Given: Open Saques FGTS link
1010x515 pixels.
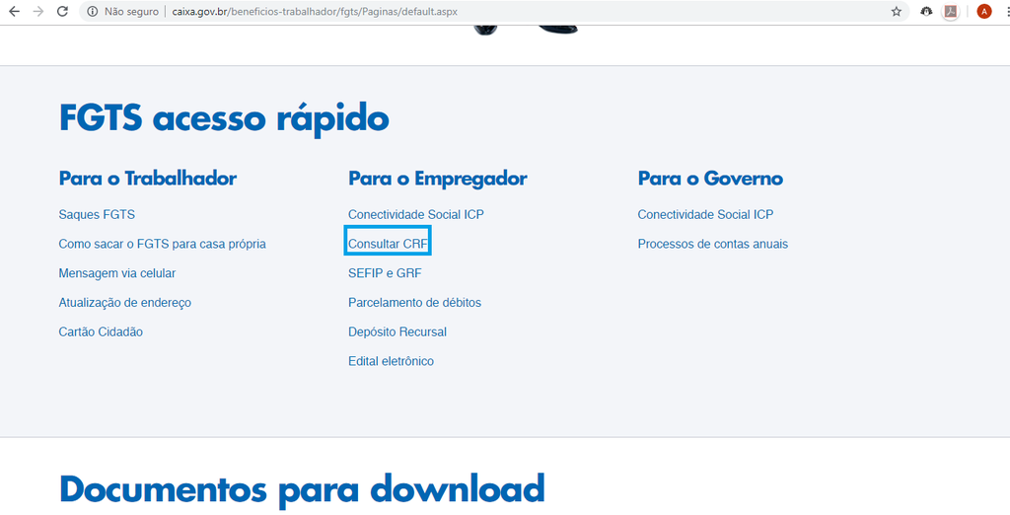Looking at the screenshot, I should [97, 215].
